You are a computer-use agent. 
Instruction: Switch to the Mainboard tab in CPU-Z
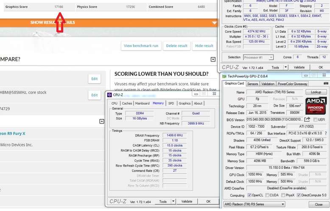142,103
